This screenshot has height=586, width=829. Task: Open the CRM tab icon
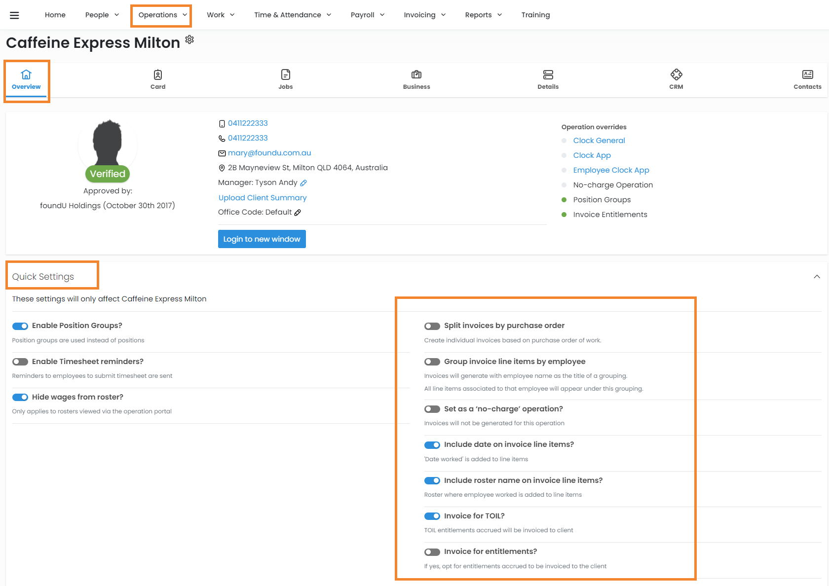(x=676, y=75)
